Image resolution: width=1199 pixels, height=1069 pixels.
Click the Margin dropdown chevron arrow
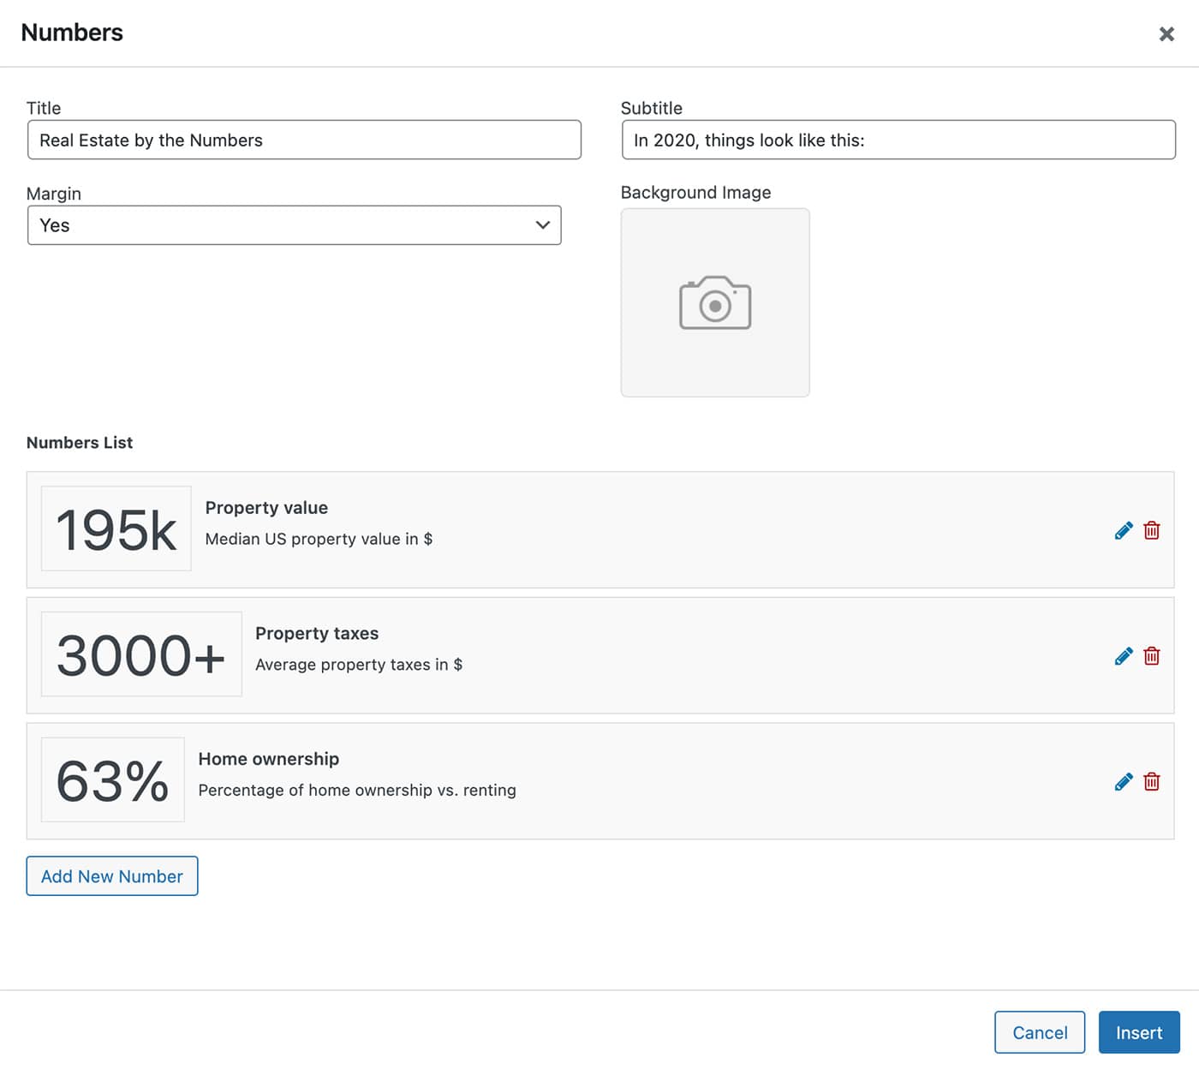coord(542,225)
